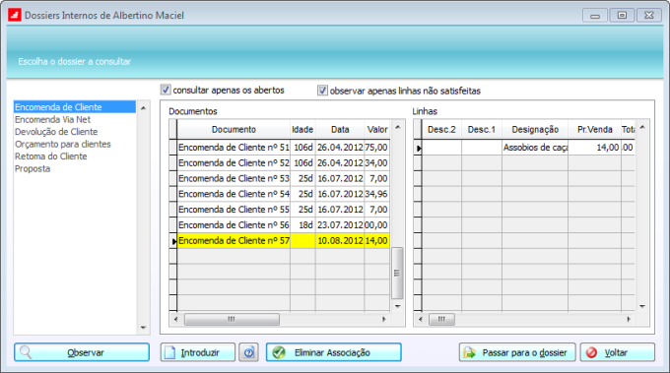
Task: Click the Voltar button
Action: (x=618, y=352)
